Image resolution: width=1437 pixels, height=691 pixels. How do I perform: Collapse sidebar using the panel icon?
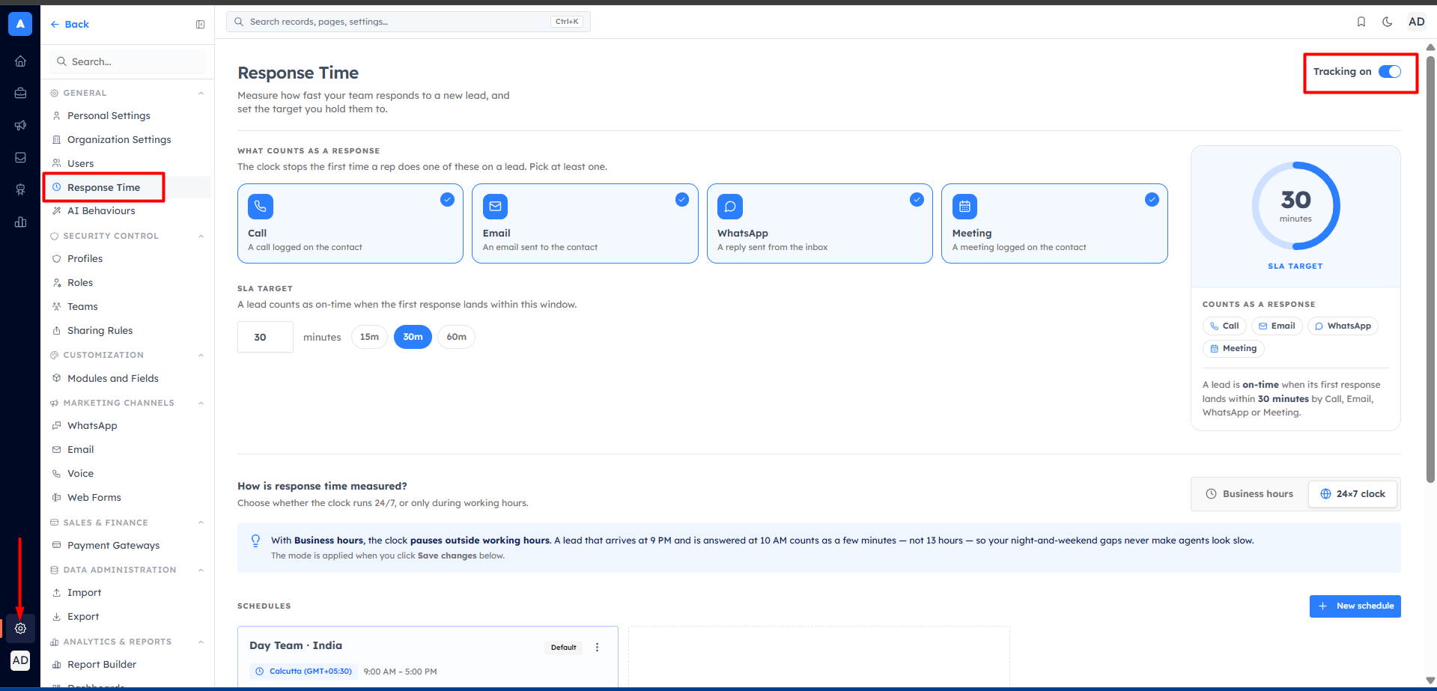200,25
